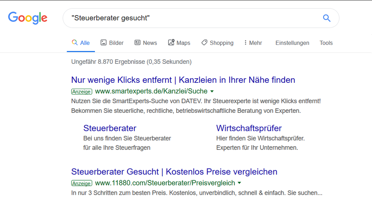
Task: Open the Maps pin icon tab
Action: tap(171, 42)
